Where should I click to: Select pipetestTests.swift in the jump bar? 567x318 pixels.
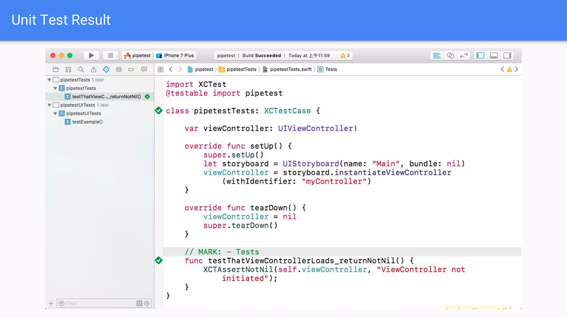pyautogui.click(x=290, y=70)
